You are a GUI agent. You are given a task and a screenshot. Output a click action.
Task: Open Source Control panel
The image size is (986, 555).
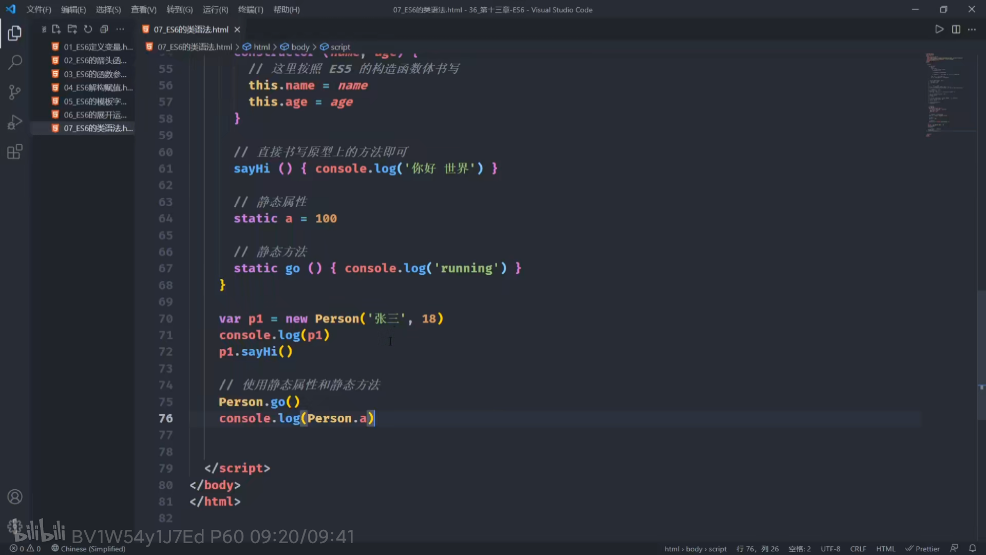[x=15, y=92]
